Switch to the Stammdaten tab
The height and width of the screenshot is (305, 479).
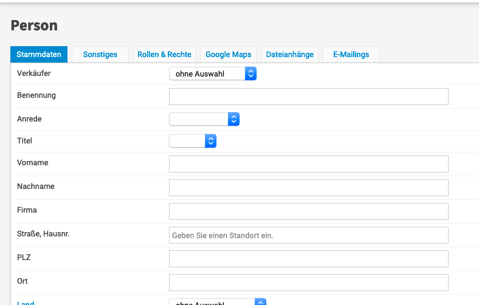tap(39, 55)
